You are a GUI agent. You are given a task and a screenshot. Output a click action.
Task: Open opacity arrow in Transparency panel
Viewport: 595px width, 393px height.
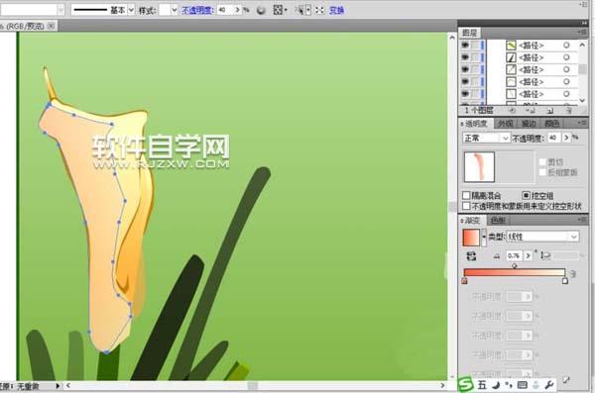coord(566,138)
